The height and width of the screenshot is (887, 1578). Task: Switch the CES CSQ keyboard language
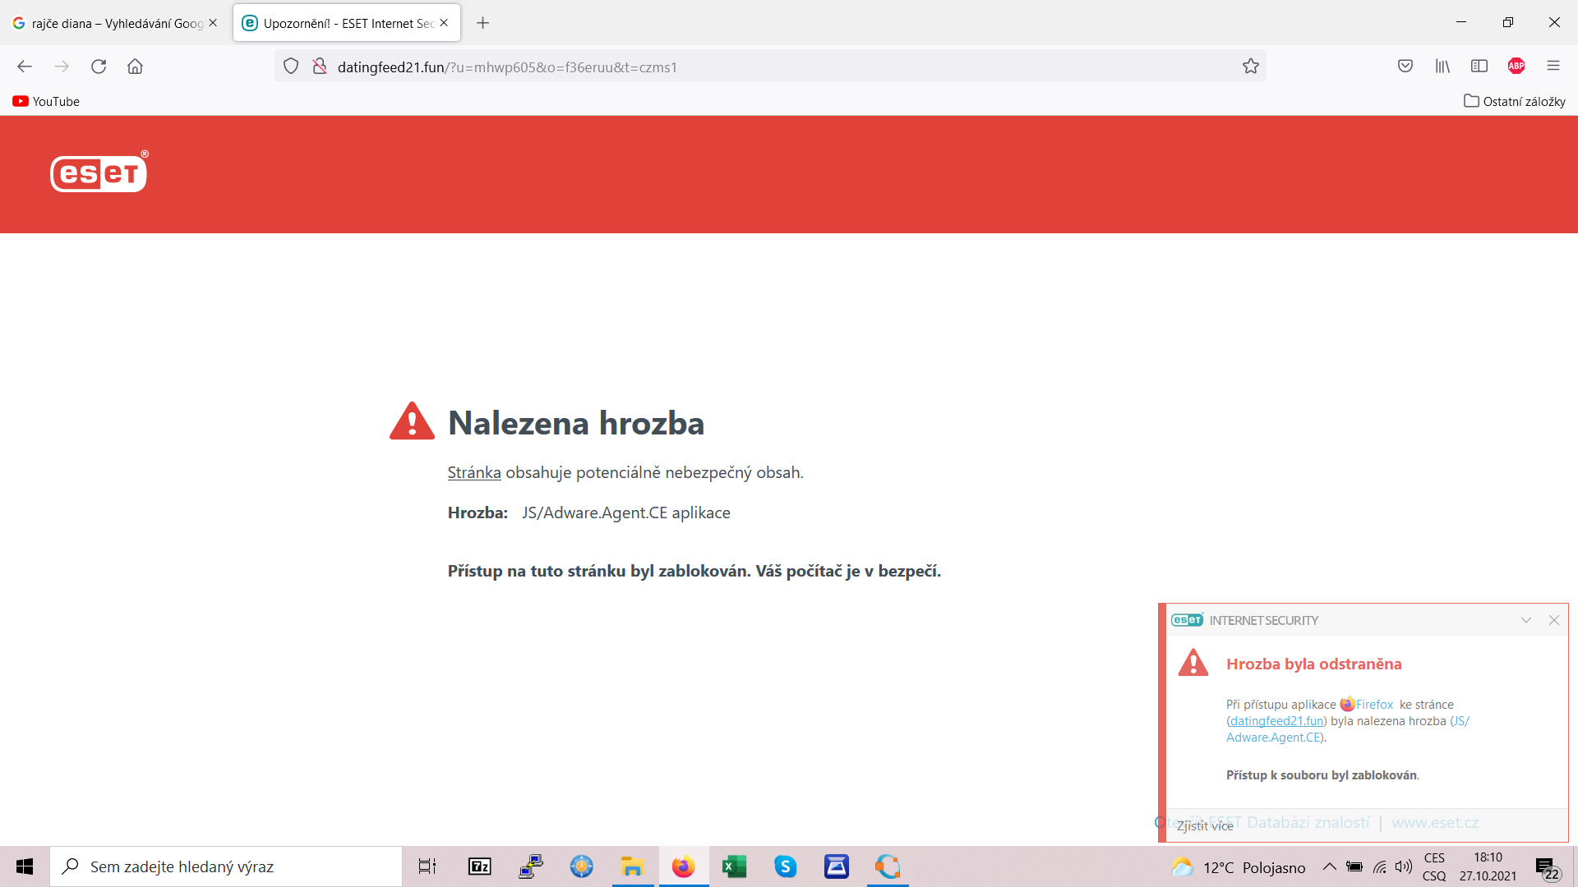(1434, 866)
